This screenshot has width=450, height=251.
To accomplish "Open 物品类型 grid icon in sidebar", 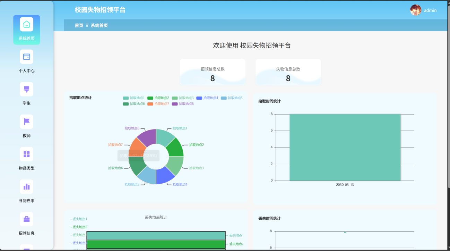I will pyautogui.click(x=26, y=154).
